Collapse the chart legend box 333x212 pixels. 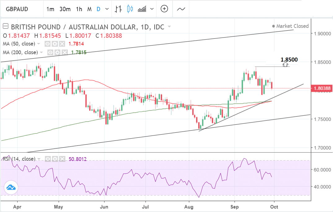[5, 27]
